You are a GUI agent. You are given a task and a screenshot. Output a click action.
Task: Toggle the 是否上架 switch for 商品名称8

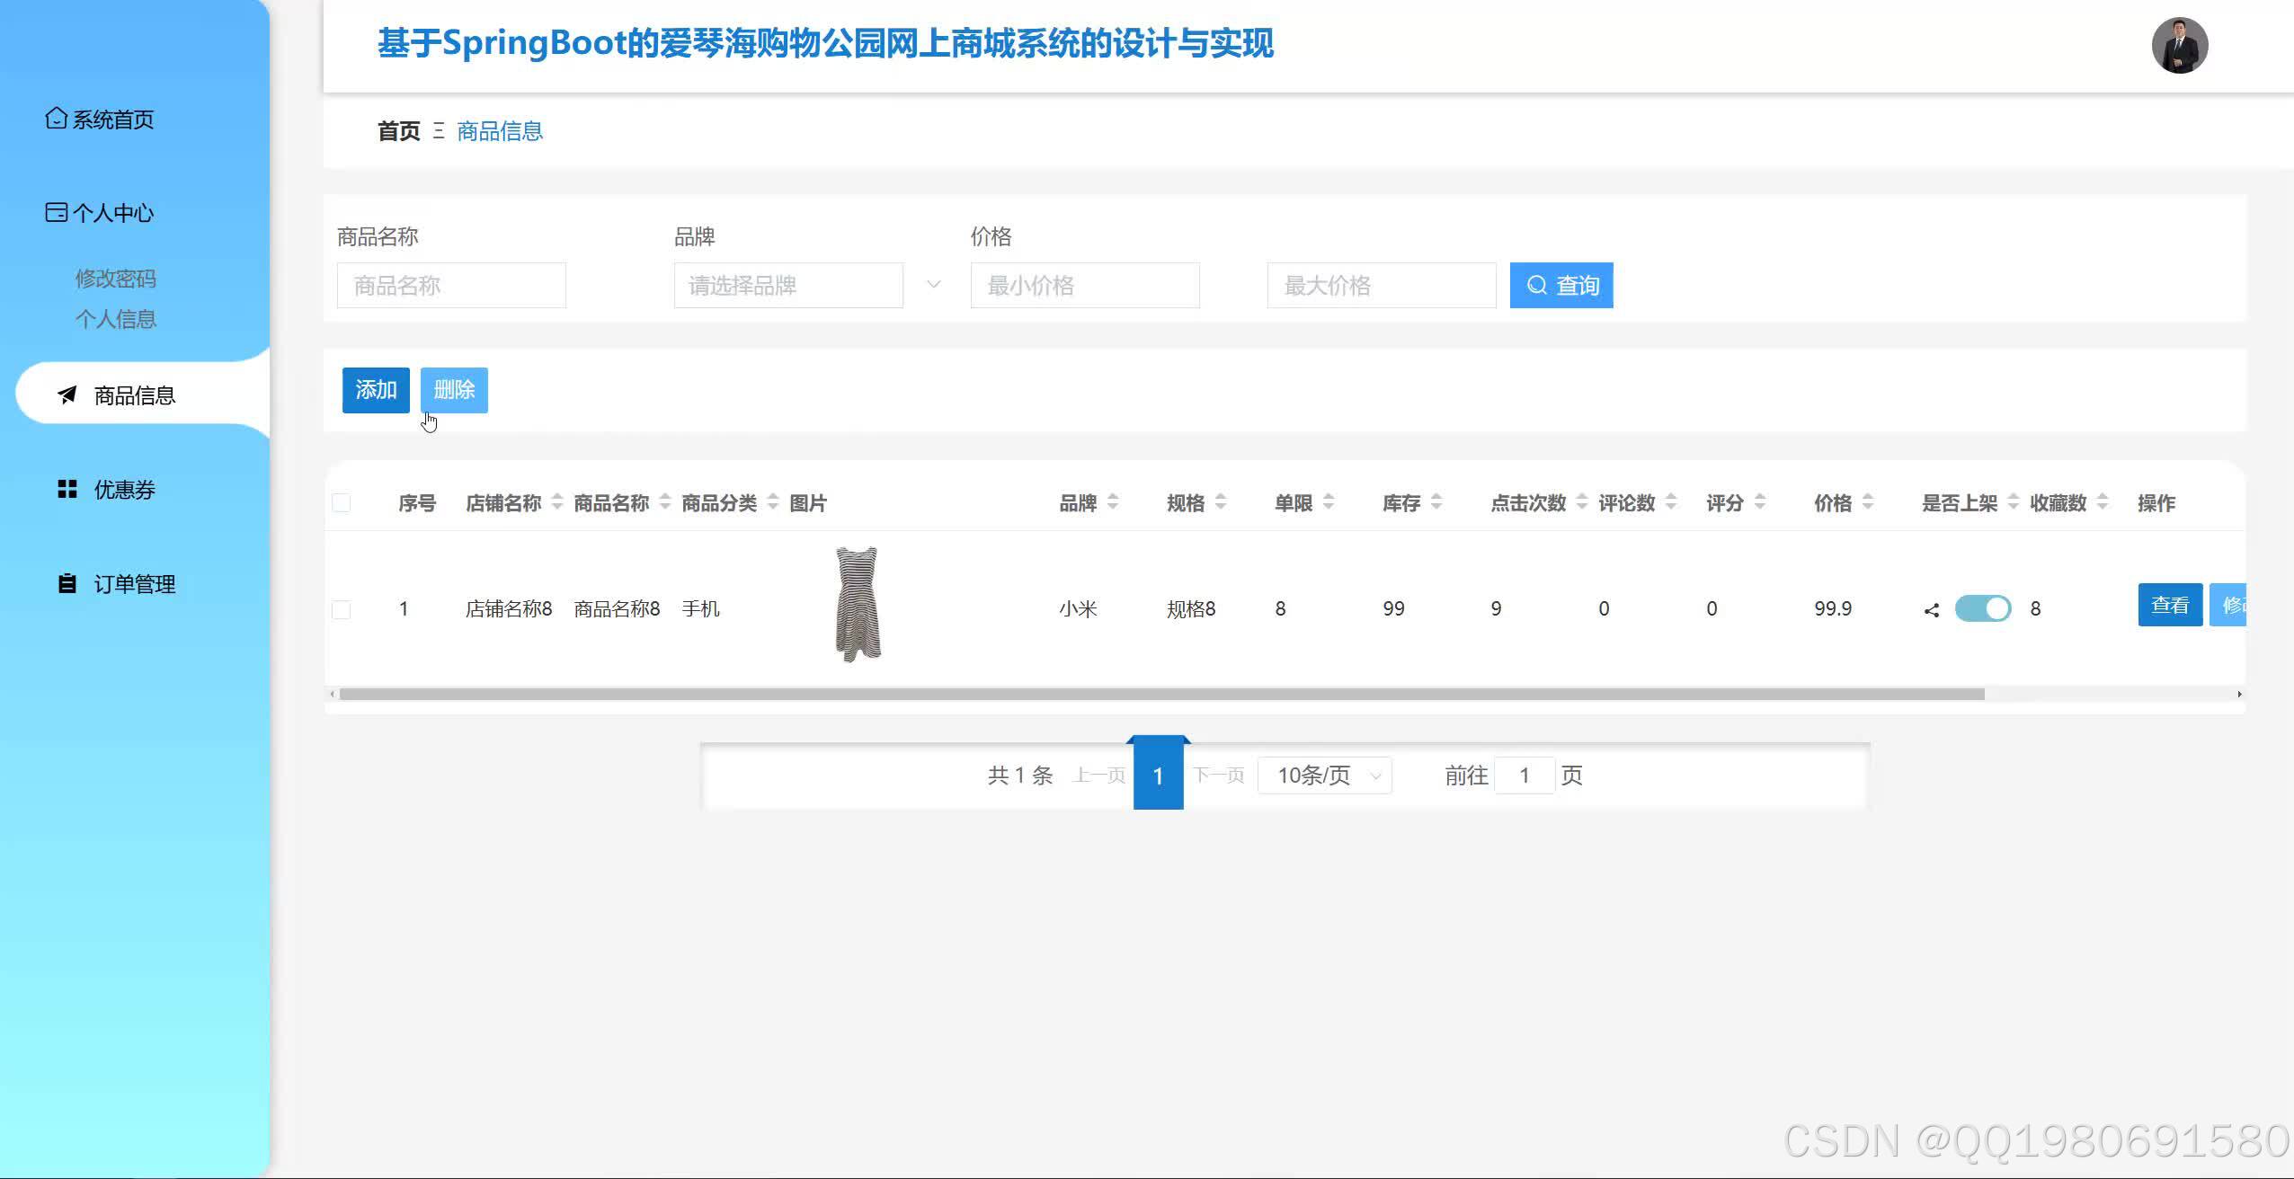[1983, 608]
